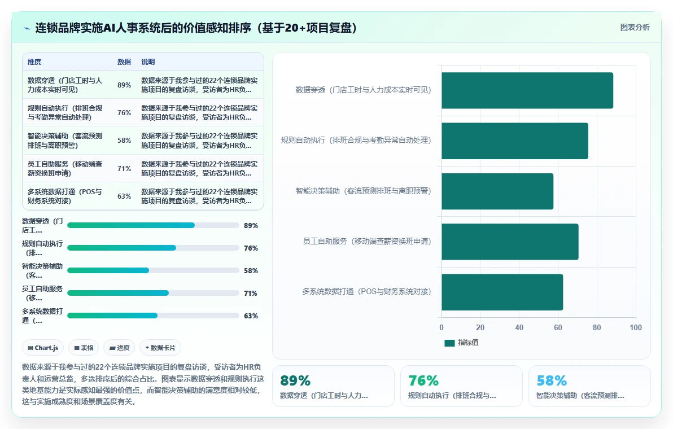Click chart axis label 数据穿透 (门店工时与人力成本实时可见)
The image size is (673, 429).
pyautogui.click(x=363, y=90)
